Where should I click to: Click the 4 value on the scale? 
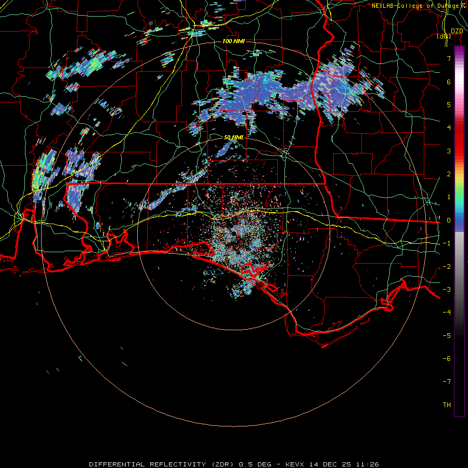449,128
